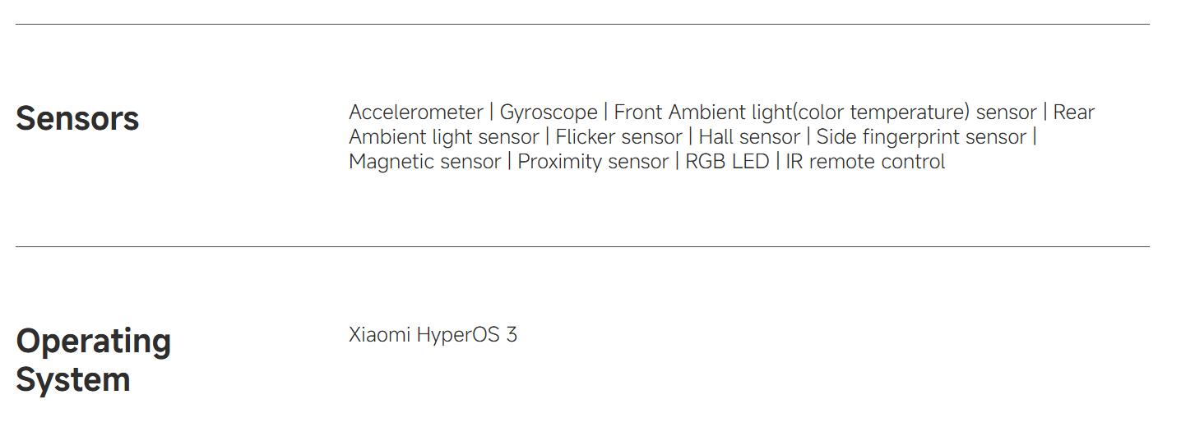Click the divider line above Operating System
1181x436 pixels.
click(582, 246)
